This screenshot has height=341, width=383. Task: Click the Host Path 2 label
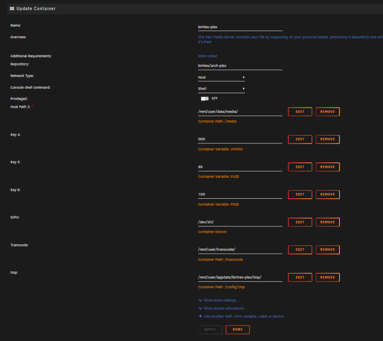20,107
